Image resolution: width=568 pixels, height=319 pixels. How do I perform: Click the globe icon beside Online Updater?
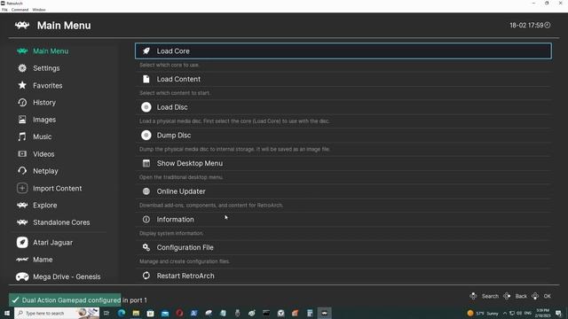pos(146,191)
